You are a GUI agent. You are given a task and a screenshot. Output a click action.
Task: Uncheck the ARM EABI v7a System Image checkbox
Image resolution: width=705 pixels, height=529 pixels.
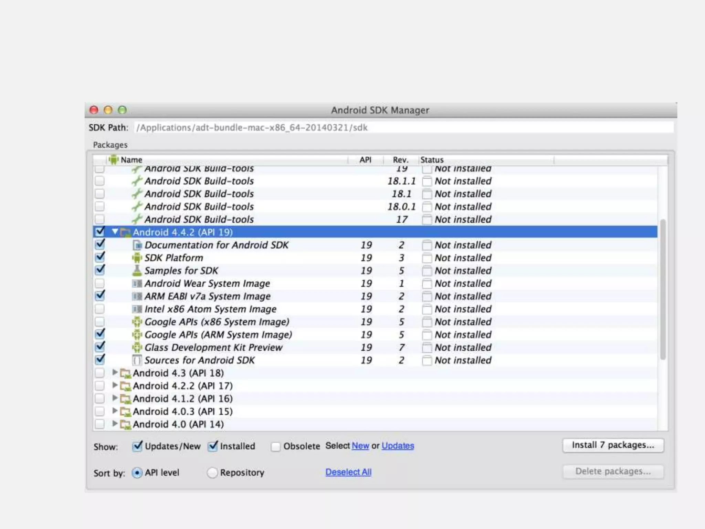tap(100, 296)
